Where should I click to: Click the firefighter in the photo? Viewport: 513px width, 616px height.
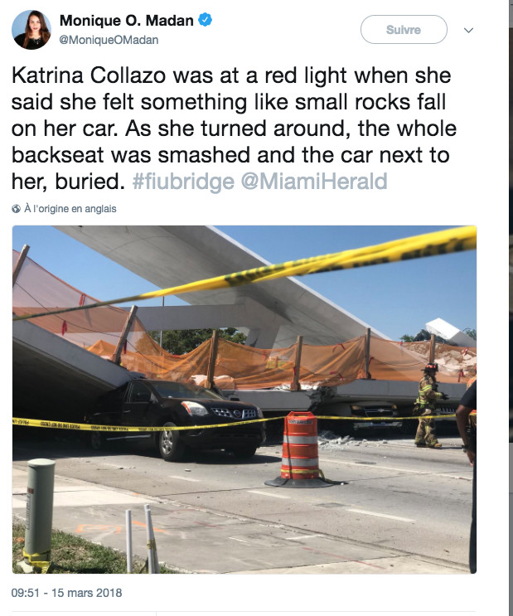(428, 405)
